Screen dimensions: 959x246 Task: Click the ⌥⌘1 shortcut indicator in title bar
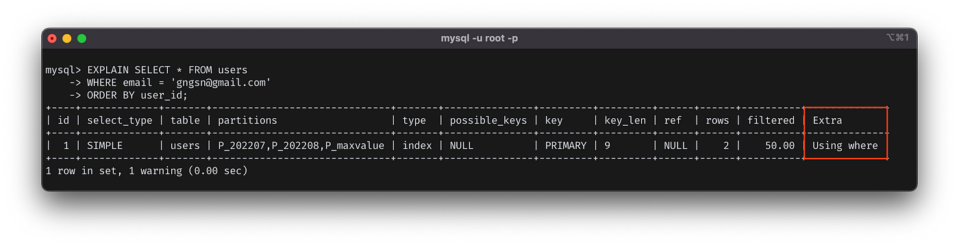tap(897, 38)
